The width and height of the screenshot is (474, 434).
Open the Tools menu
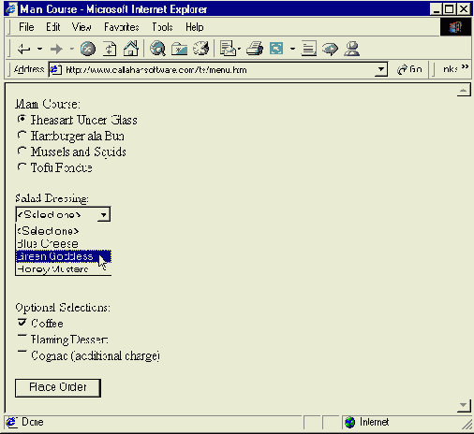[x=162, y=27]
